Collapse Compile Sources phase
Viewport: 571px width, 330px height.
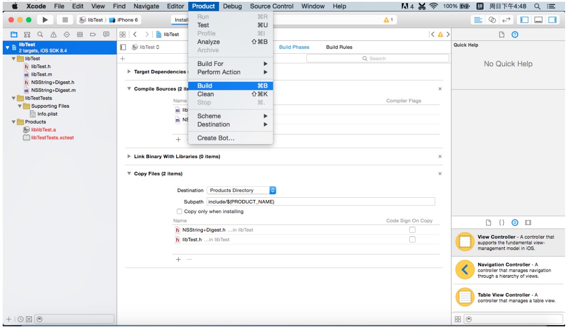130,89
